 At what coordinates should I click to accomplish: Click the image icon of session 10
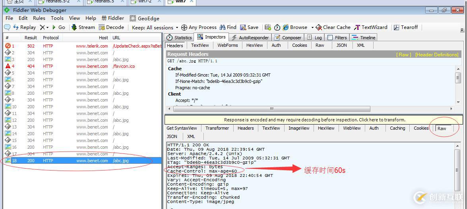pyautogui.click(x=8, y=106)
